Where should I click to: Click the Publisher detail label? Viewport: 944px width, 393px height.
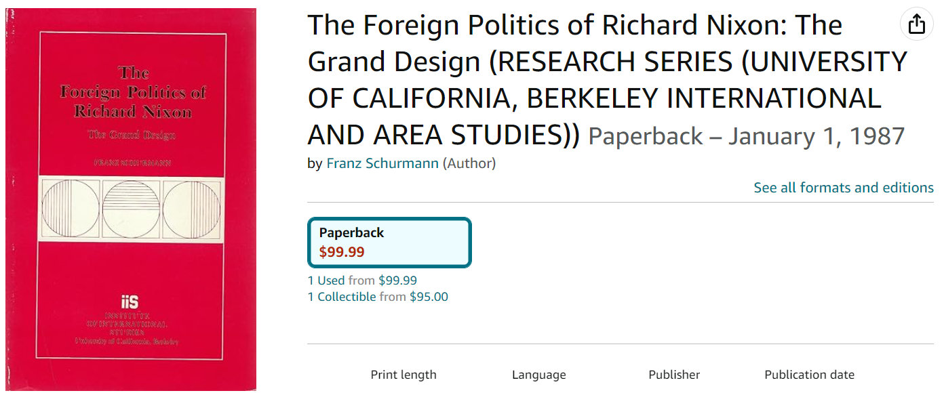(674, 375)
